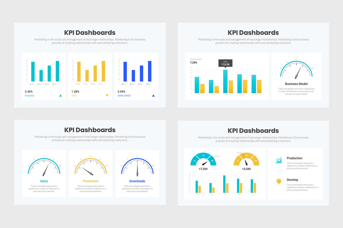
Task: Click the Business Model heading
Action: [x=296, y=84]
